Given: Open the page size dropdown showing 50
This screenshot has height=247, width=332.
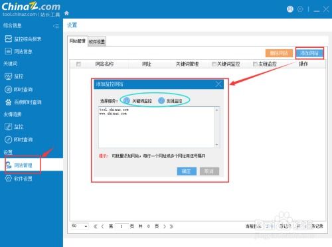Looking at the screenshot, I should (x=80, y=226).
